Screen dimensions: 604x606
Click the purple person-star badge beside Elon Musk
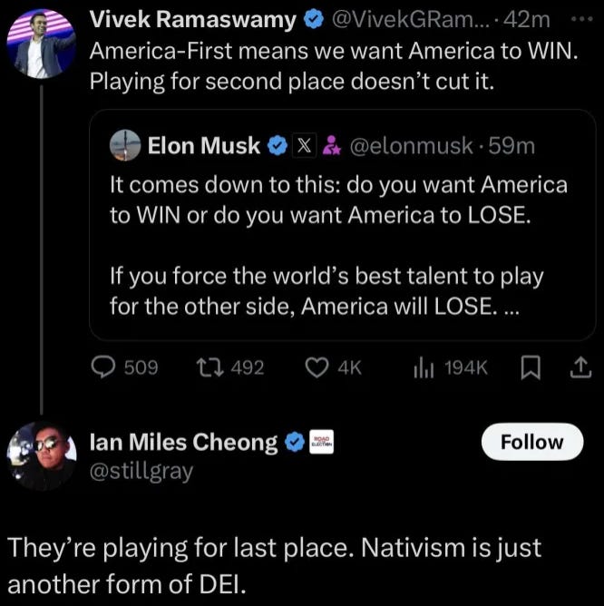click(332, 146)
